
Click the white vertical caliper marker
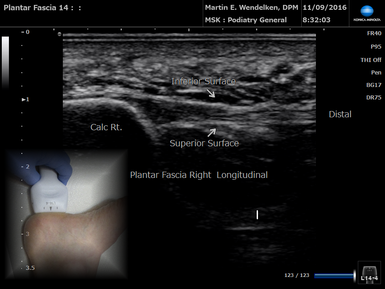257,215
